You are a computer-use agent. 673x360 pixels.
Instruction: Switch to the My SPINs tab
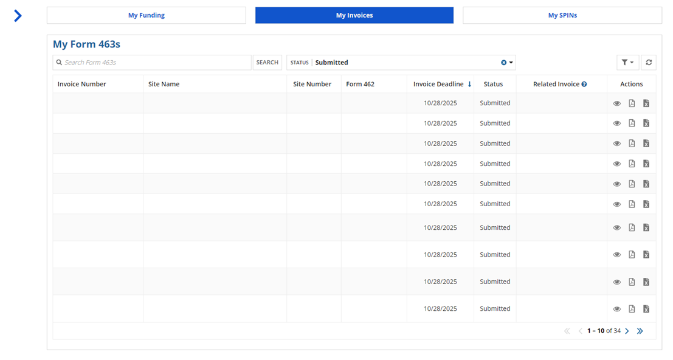[562, 15]
